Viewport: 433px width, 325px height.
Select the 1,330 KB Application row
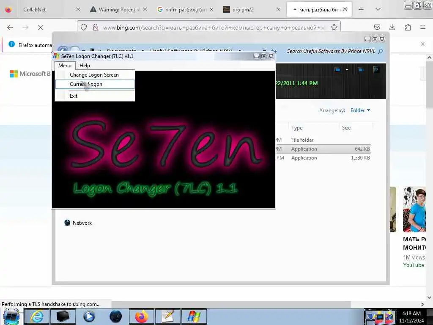tap(323, 158)
